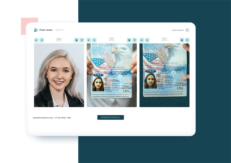Open the blonde woman selfie image
This screenshot has height=163, width=231.
(x=59, y=75)
